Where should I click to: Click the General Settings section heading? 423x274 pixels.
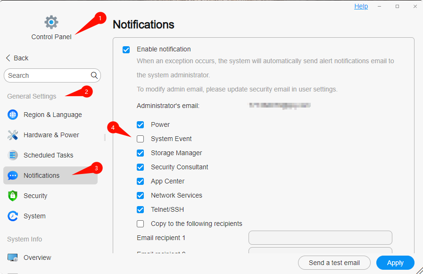(32, 96)
